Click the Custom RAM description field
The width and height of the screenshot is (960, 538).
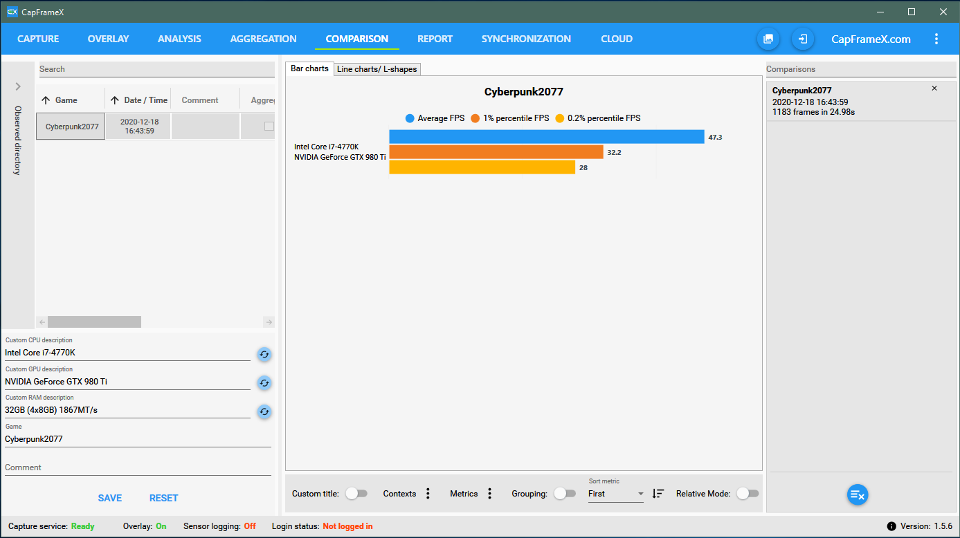(127, 410)
